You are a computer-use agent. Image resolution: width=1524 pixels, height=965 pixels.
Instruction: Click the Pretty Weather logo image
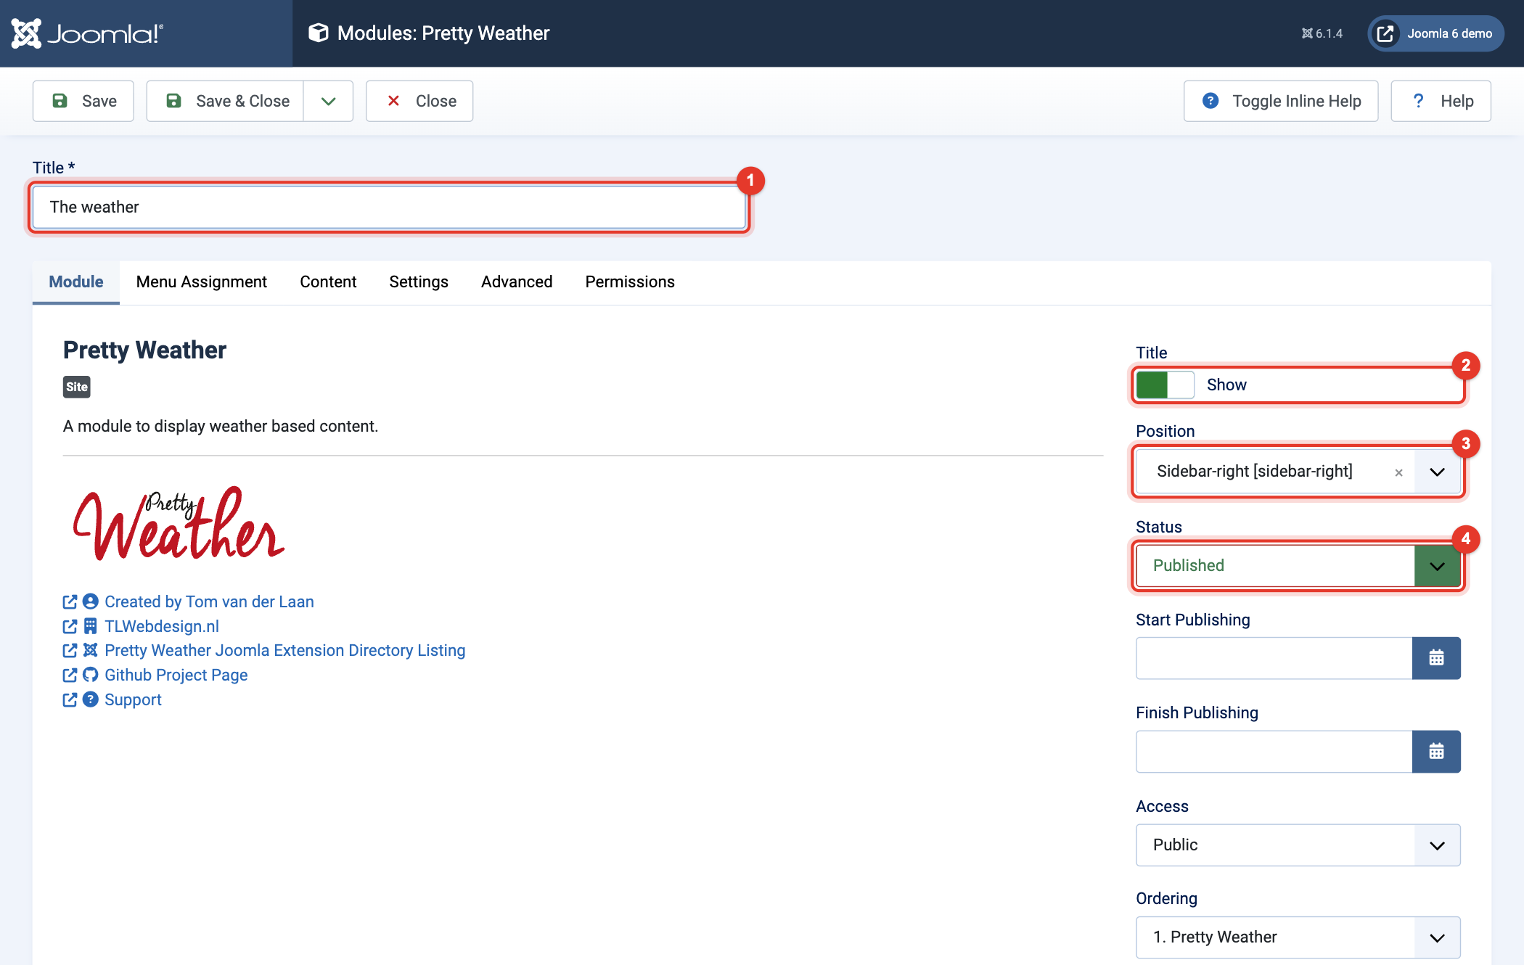click(x=179, y=523)
